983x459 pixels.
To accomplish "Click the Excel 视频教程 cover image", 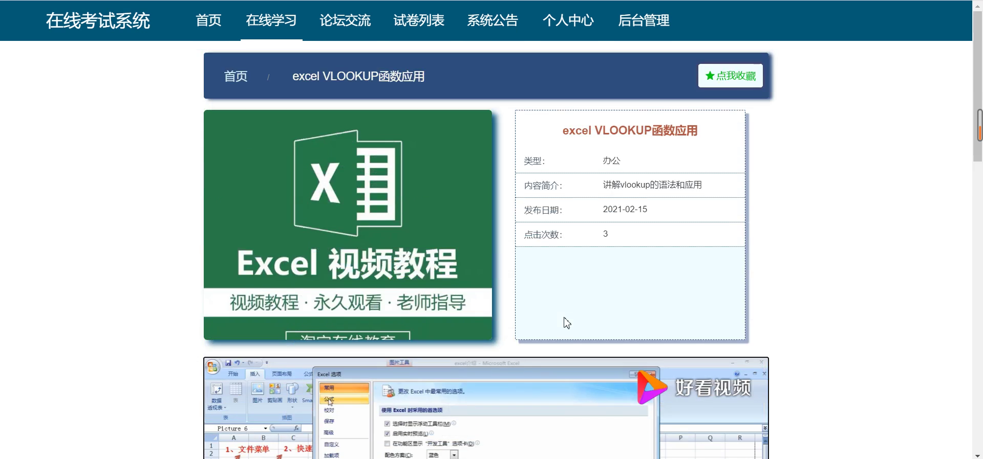I will point(348,225).
